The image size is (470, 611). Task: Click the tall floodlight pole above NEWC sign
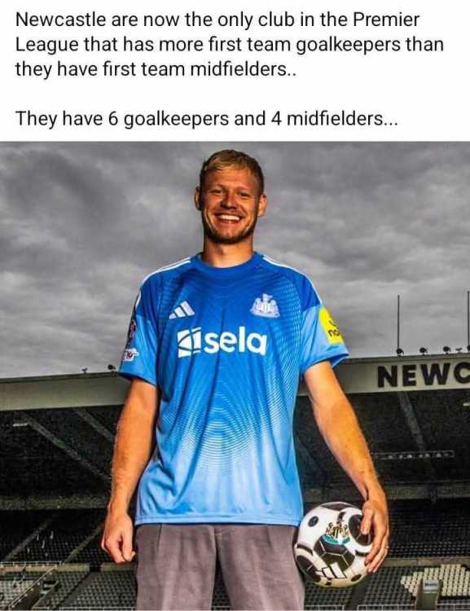398,323
